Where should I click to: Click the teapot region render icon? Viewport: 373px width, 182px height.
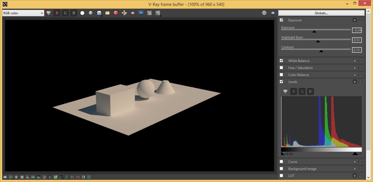pyautogui.click(x=133, y=13)
